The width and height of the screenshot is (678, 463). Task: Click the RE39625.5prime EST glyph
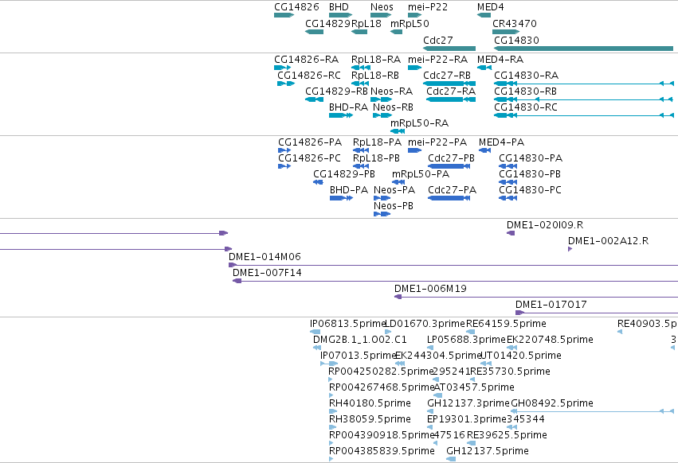click(472, 442)
